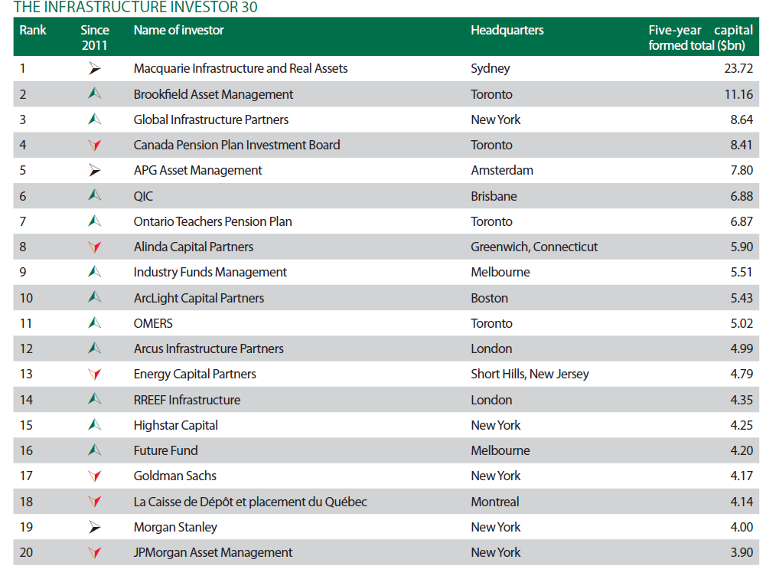Select the QIC investor name
Viewport: 766px width, 566px height.
pyautogui.click(x=143, y=197)
